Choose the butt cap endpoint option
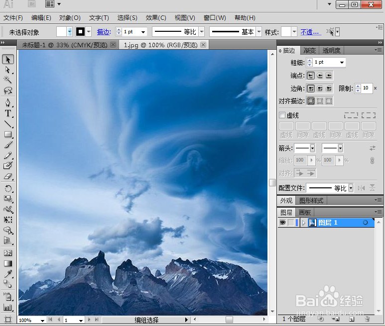This screenshot has height=326, width=385. pyautogui.click(x=311, y=76)
